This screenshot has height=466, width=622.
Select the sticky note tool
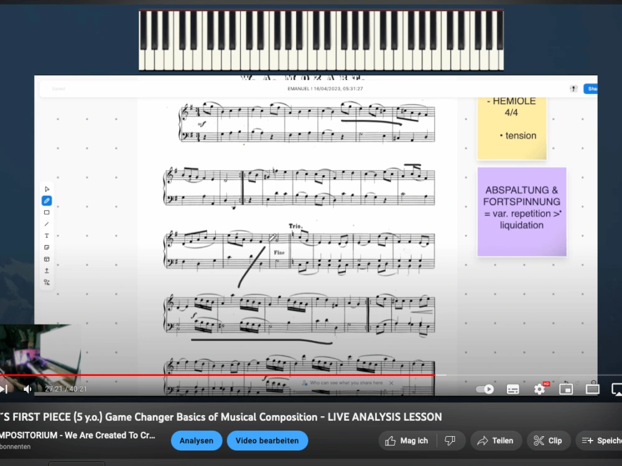click(x=47, y=248)
